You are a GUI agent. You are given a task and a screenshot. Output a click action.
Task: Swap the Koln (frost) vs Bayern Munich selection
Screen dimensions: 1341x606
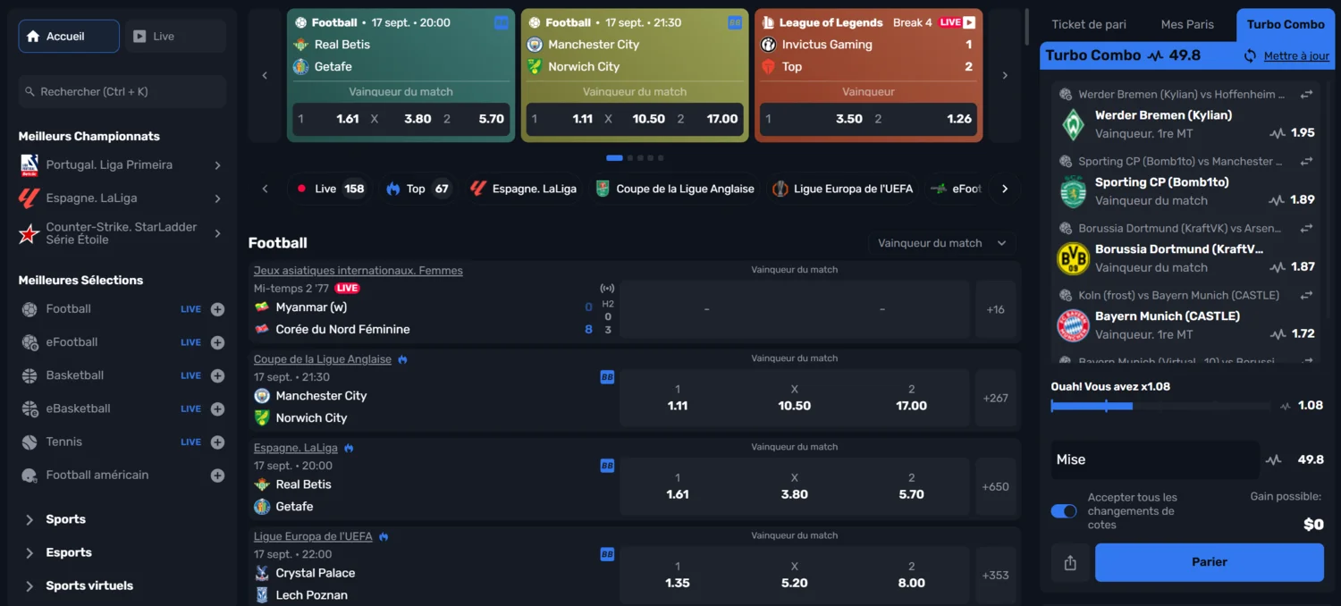tap(1306, 295)
